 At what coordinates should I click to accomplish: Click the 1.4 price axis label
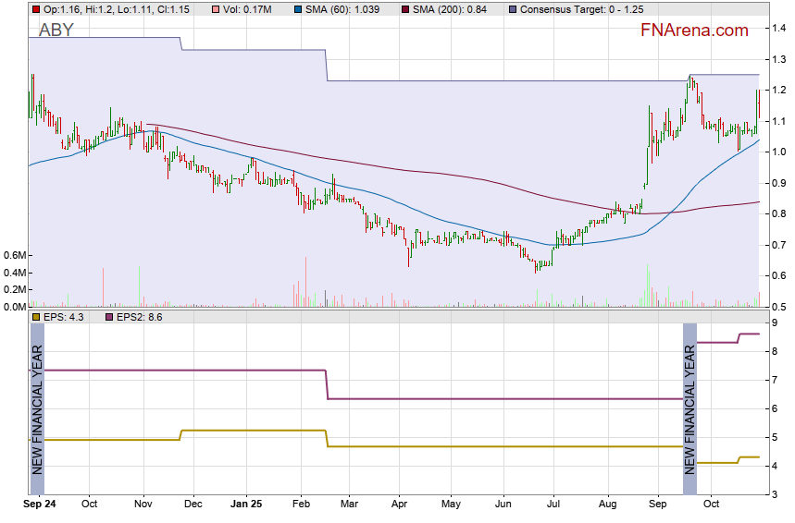780,30
